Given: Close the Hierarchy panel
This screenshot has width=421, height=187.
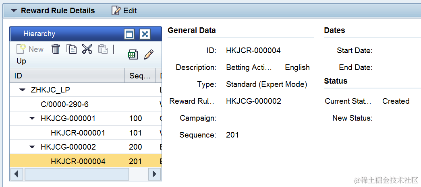Looking at the screenshot, I should tap(145, 34).
